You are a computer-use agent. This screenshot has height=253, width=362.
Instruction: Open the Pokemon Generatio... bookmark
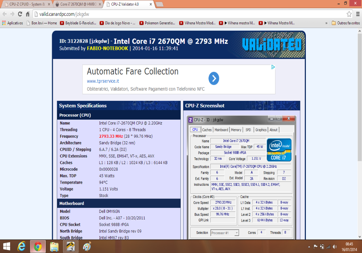coord(157,23)
